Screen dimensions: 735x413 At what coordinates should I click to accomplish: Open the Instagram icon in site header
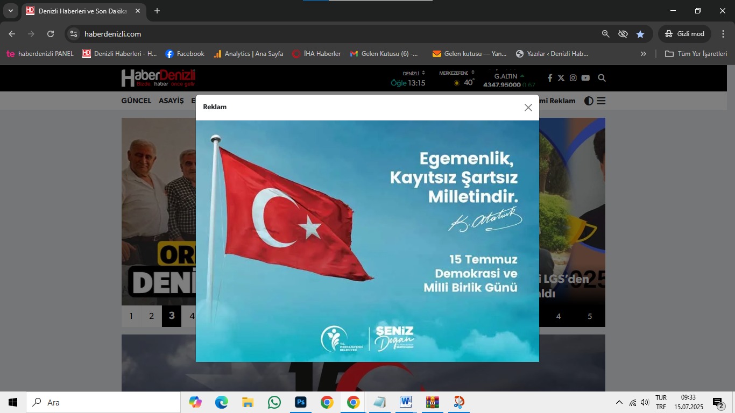click(x=573, y=78)
